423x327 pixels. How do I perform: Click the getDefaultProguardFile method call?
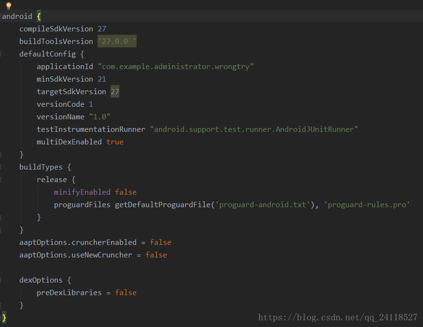pyautogui.click(x=163, y=205)
